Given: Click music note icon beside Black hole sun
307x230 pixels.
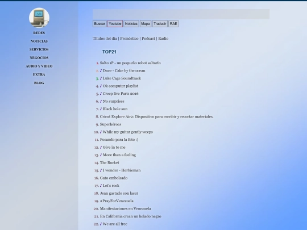Looking at the screenshot, I should (101, 109).
